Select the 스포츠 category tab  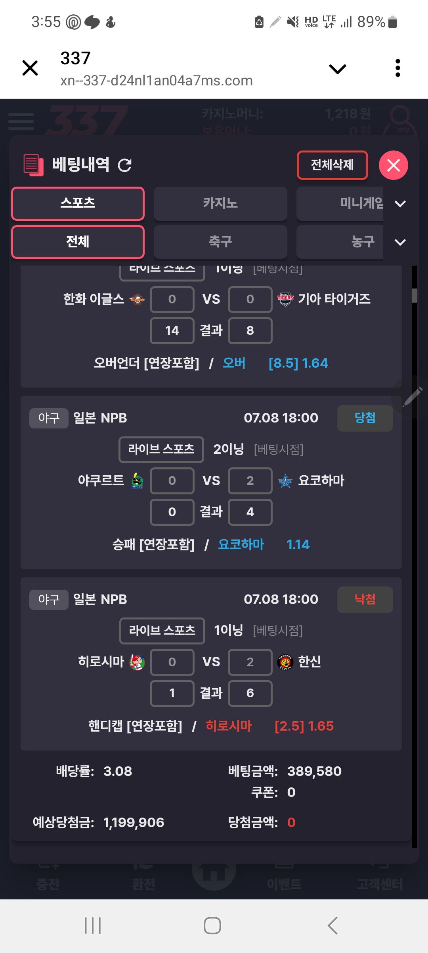pyautogui.click(x=78, y=203)
